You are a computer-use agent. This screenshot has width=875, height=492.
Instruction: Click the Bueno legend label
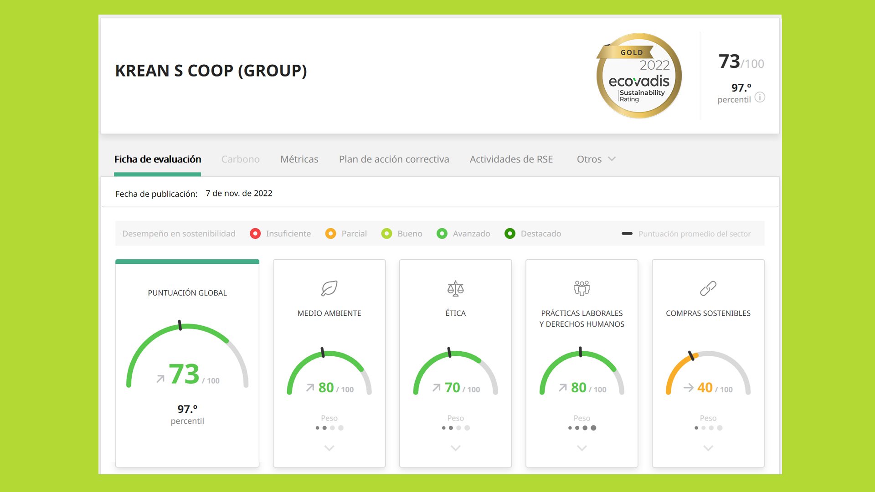pyautogui.click(x=410, y=234)
